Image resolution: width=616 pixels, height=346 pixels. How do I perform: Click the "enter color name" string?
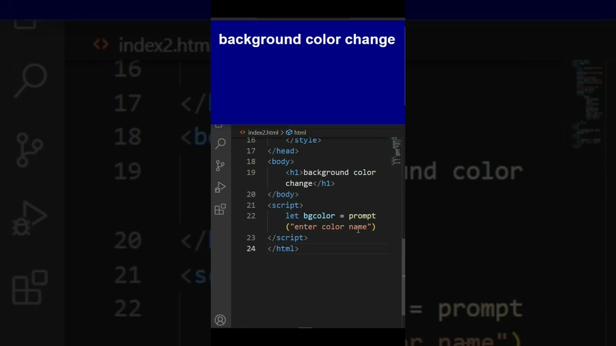click(x=331, y=227)
